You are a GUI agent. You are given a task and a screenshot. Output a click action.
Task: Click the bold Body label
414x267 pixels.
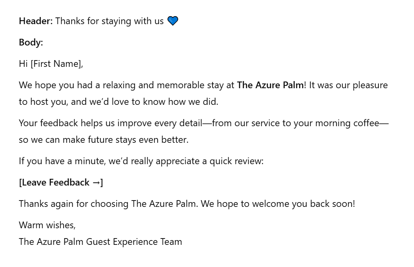click(x=31, y=42)
